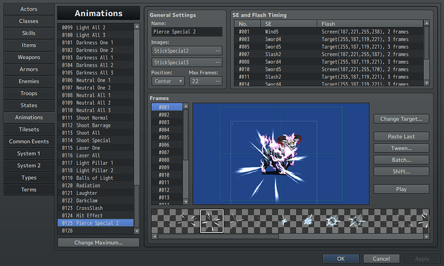The width and height of the screenshot is (444, 266).
Task: Click the frames list down scroll arrow
Action: [186, 202]
